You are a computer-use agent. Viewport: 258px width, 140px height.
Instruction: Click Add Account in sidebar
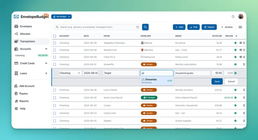pos(31,86)
